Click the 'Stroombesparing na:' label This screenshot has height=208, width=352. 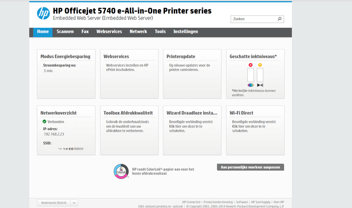(59, 65)
